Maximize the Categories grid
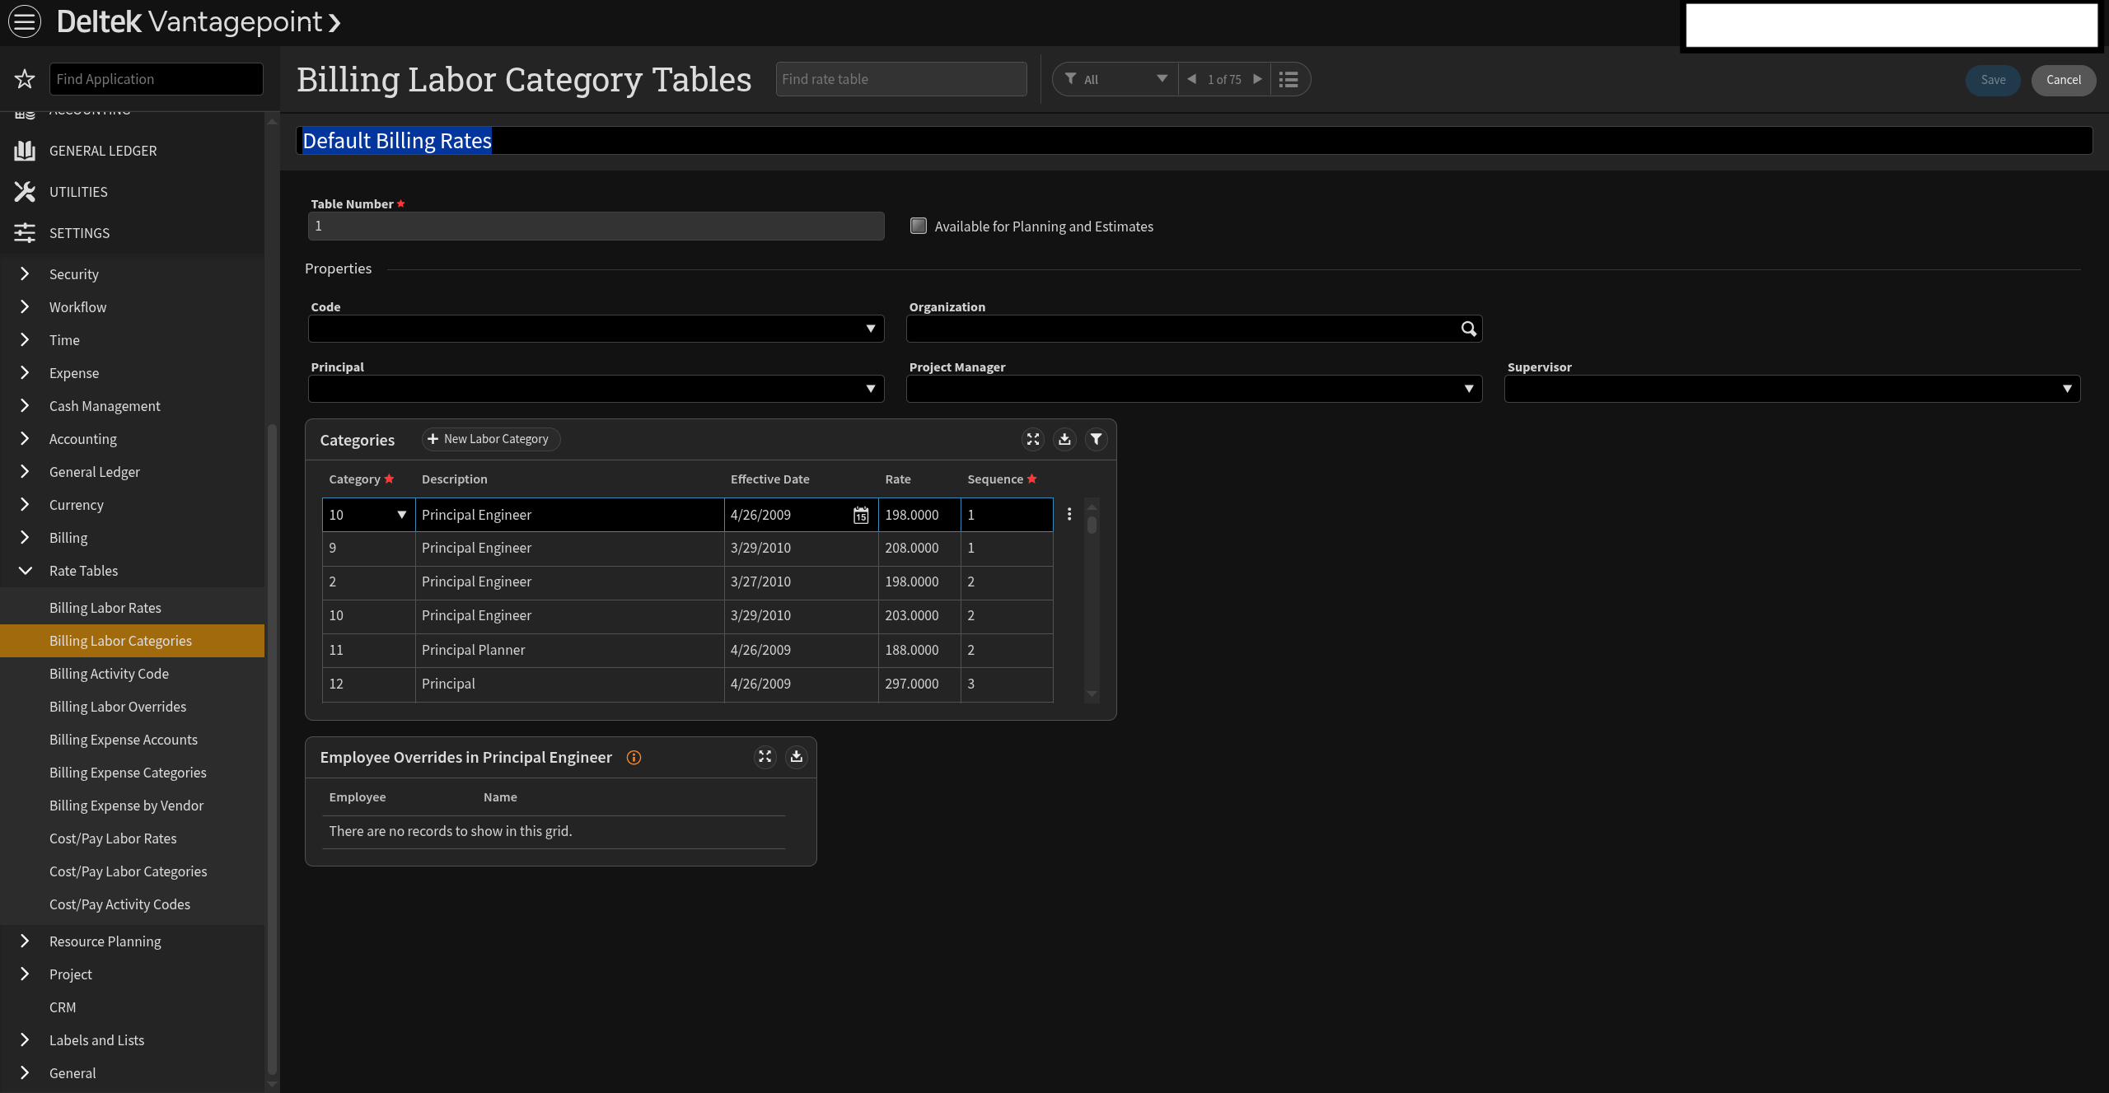The width and height of the screenshot is (2109, 1093). 1033,439
